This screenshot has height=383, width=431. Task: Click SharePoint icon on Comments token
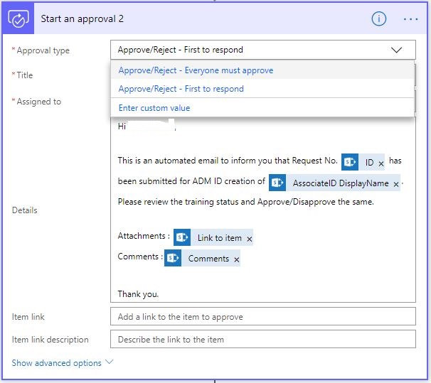click(x=173, y=258)
